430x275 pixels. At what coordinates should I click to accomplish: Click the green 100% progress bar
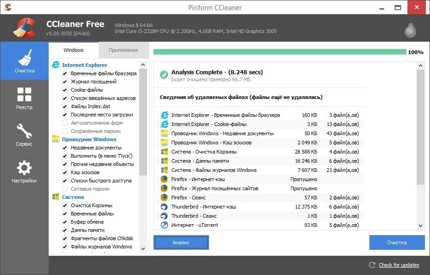[x=280, y=52]
